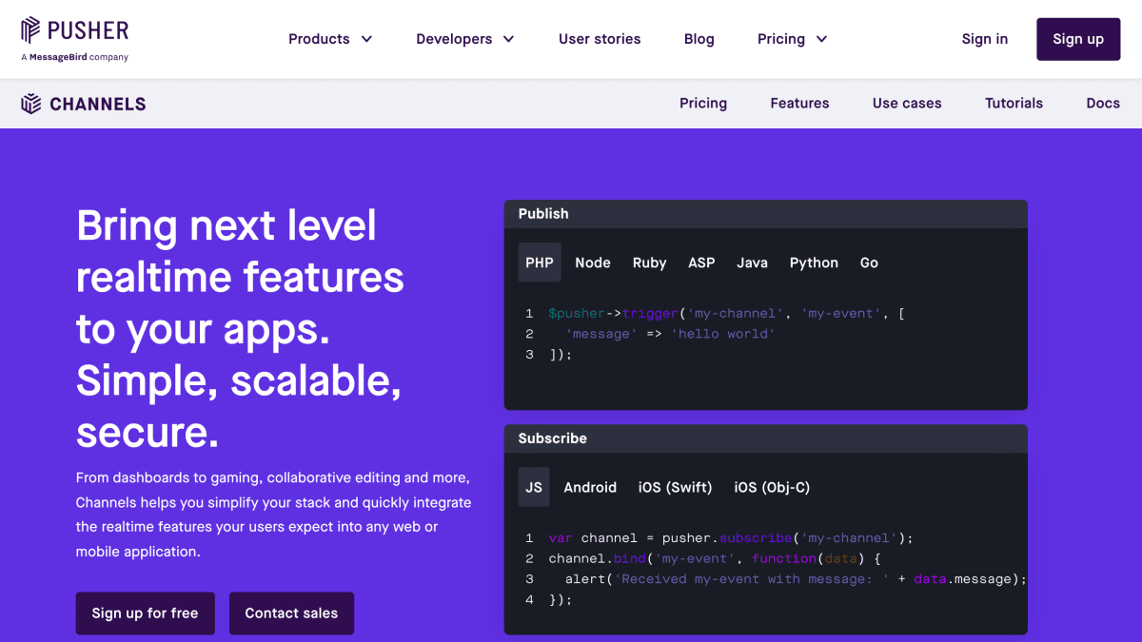Expand the top navigation Pricing dropdown
Image resolution: width=1142 pixels, height=642 pixels.
(793, 39)
